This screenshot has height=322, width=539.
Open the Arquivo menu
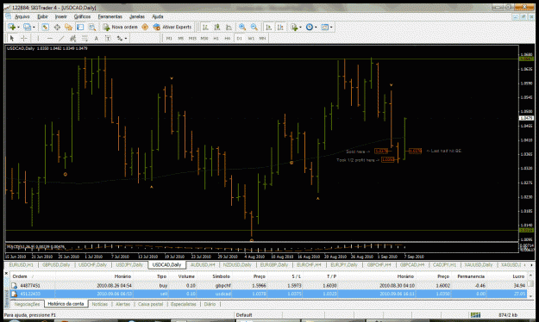pyautogui.click(x=22, y=16)
